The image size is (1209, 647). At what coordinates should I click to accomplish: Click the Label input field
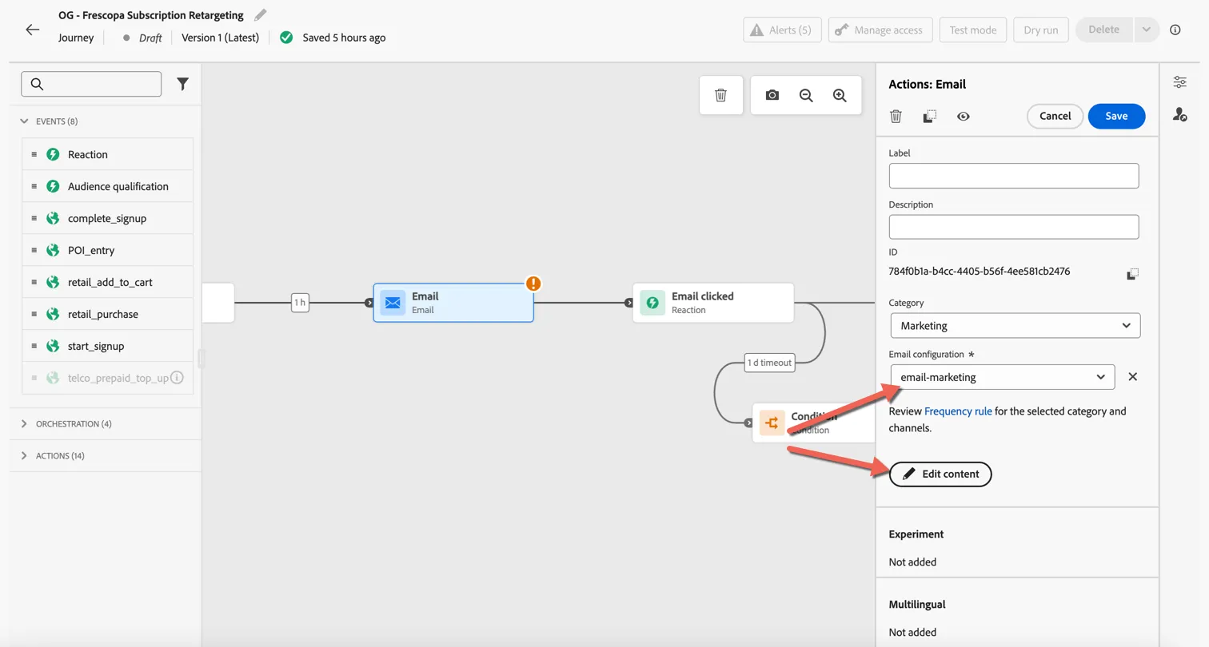pyautogui.click(x=1014, y=176)
